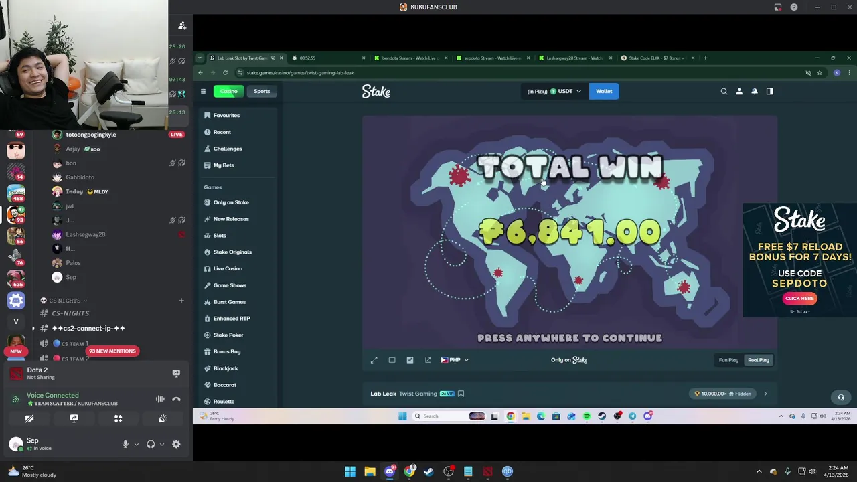Open Stake notifications bell icon
This screenshot has height=482, width=857.
(755, 91)
